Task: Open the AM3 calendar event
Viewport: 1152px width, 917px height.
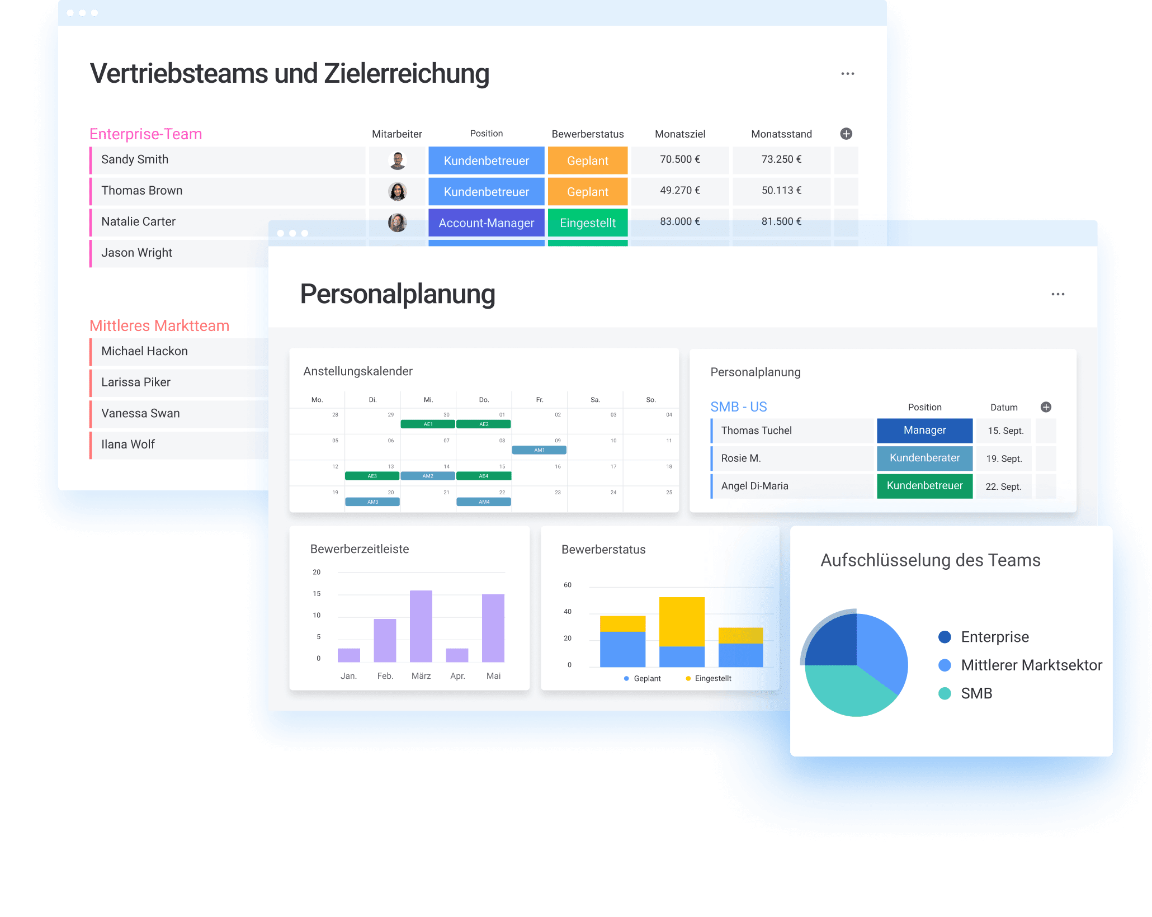Action: click(x=372, y=502)
